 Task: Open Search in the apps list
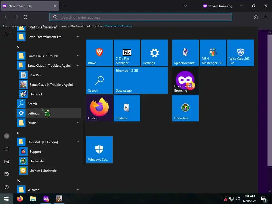point(49,104)
